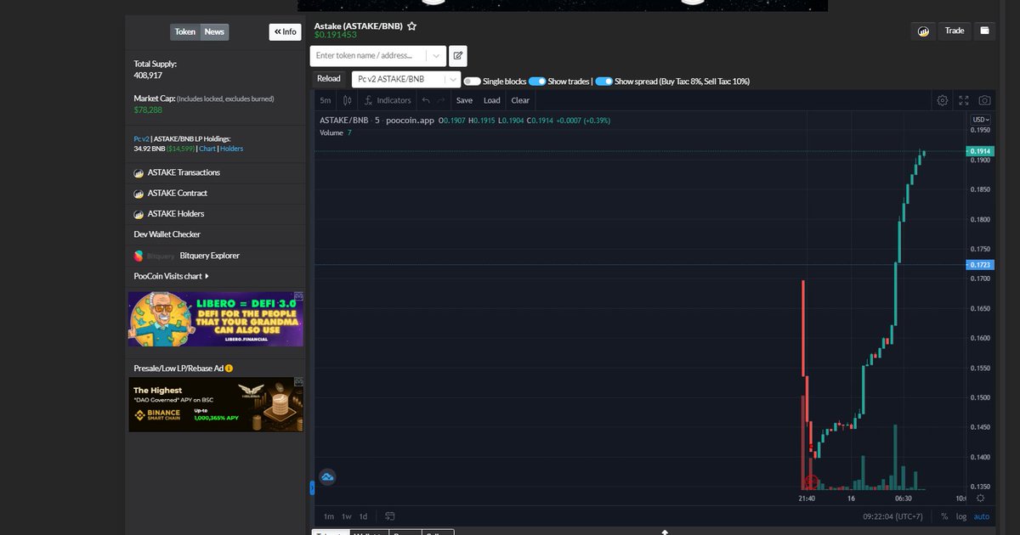This screenshot has width=1020, height=535.
Task: Redo the last chart action
Action: tap(440, 100)
